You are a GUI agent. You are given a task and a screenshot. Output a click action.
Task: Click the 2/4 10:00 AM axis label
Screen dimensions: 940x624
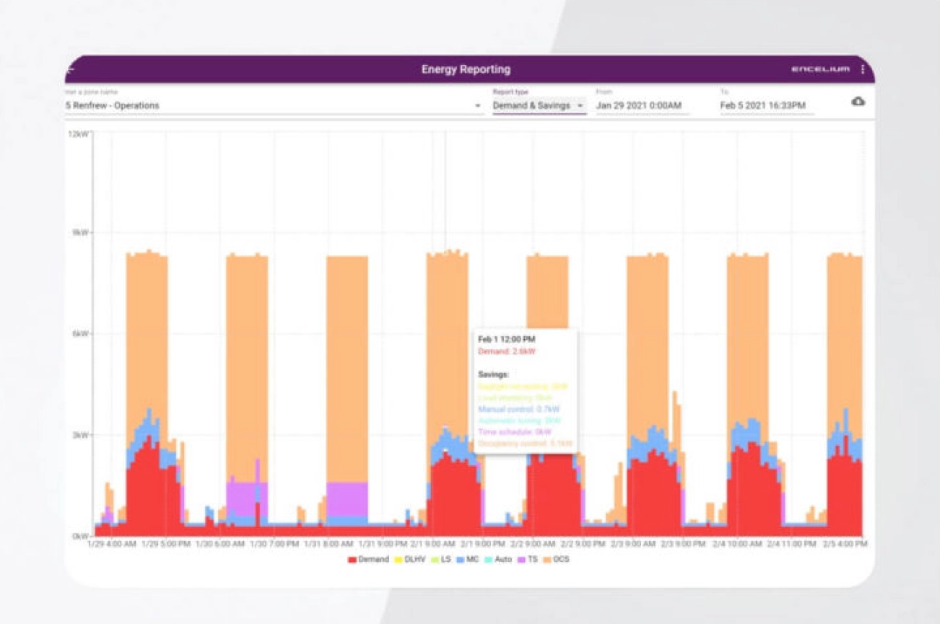737,544
